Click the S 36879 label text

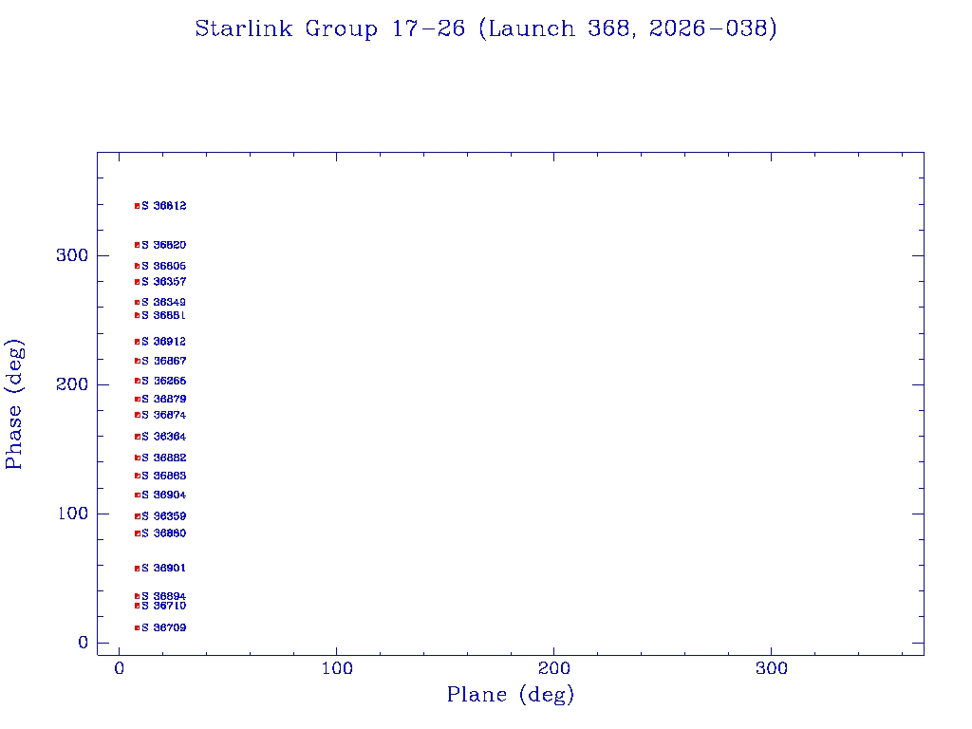[164, 399]
